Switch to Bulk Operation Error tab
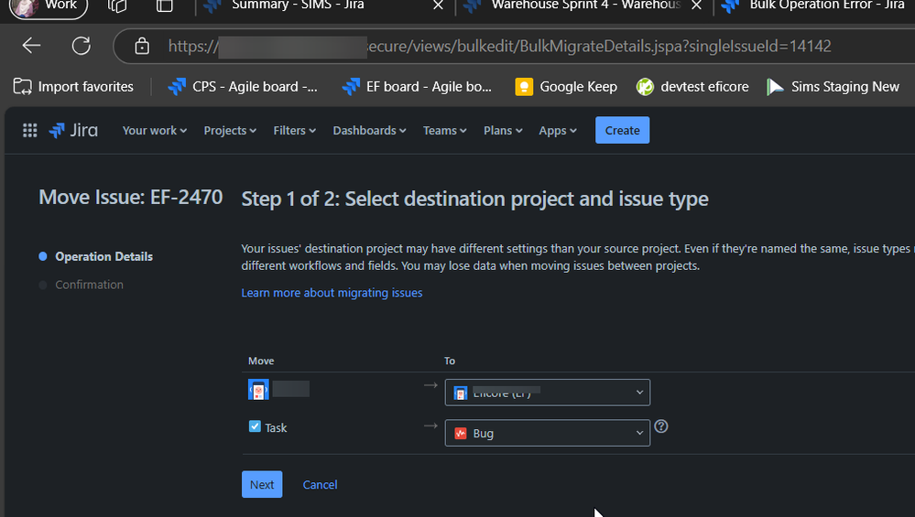 827,5
